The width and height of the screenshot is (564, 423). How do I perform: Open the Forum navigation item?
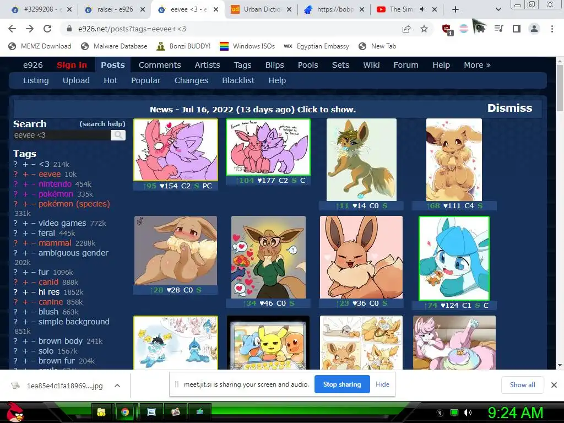pos(406,65)
